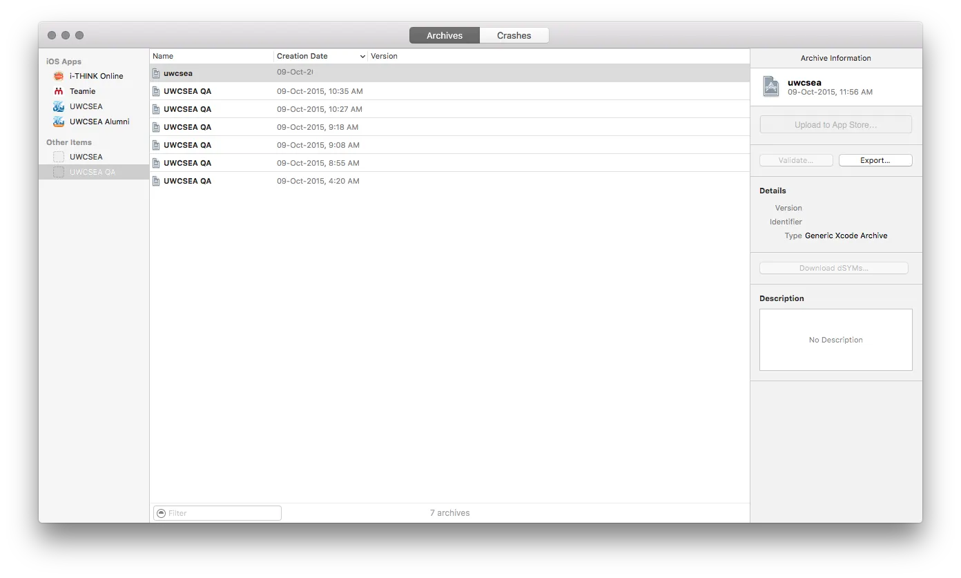The height and width of the screenshot is (578, 961).
Task: Click archive icon of the 4:20 AM row
Action: click(156, 181)
